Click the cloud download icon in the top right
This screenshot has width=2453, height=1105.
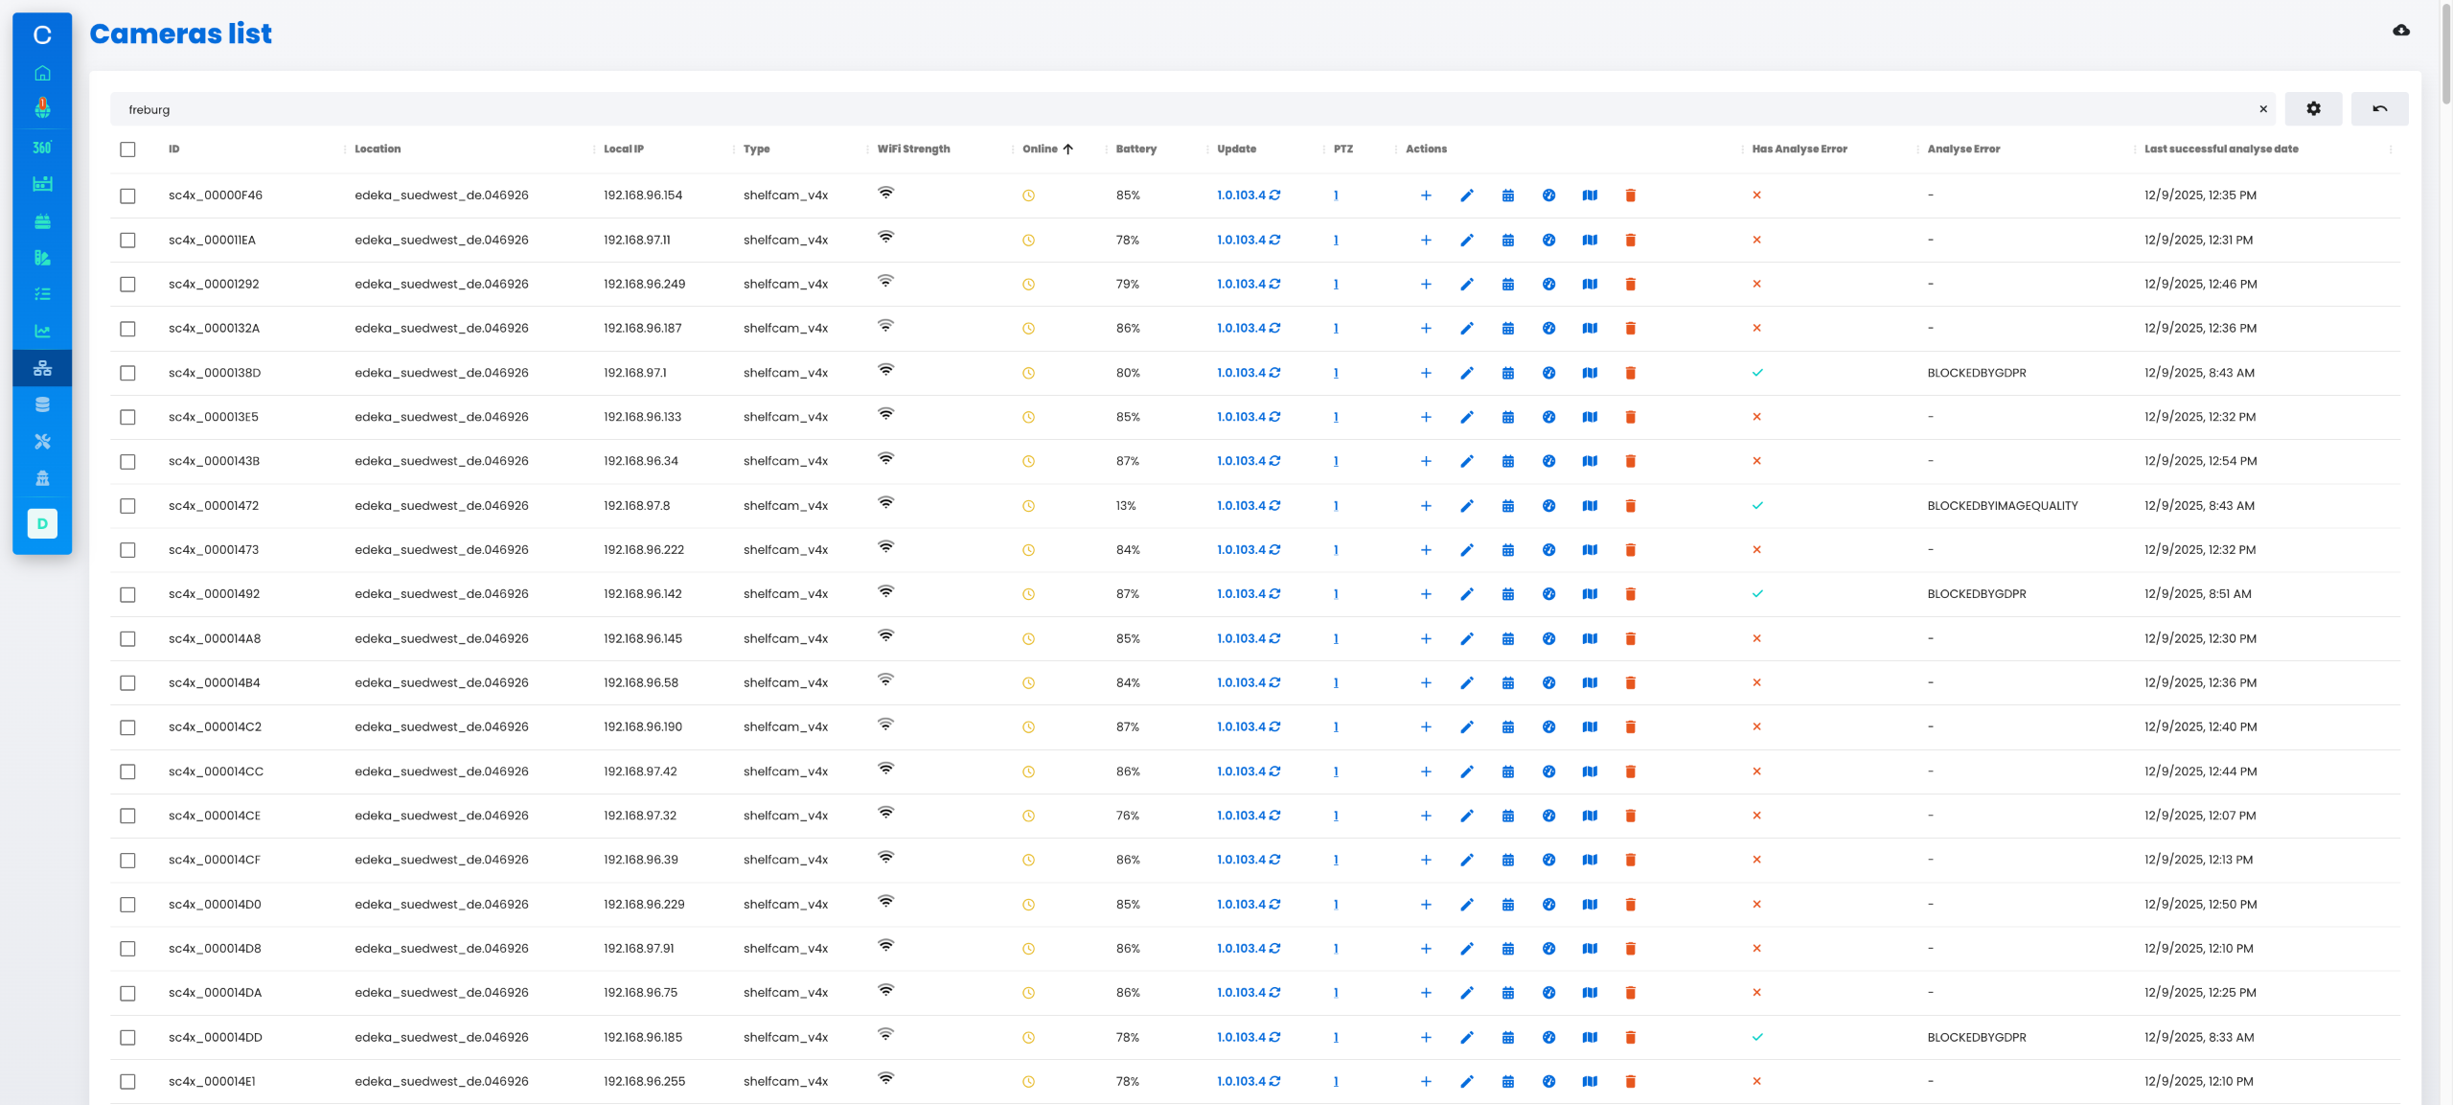pyautogui.click(x=2400, y=31)
